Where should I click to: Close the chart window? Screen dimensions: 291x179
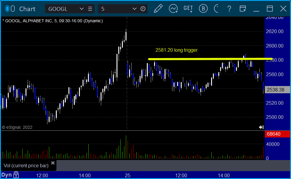pyautogui.click(x=283, y=9)
